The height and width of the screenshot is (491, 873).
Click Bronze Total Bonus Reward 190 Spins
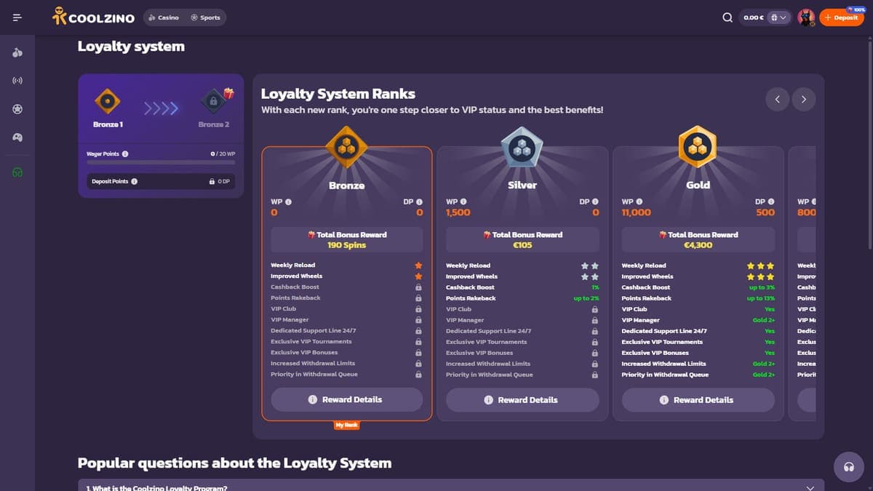click(346, 240)
